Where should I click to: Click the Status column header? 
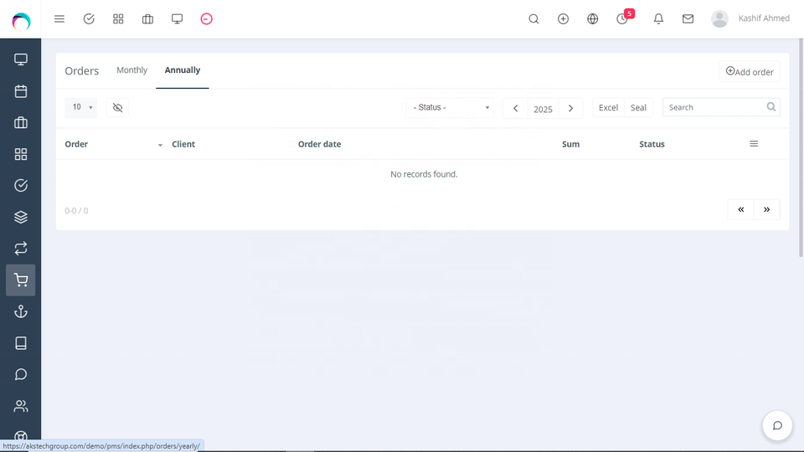click(x=652, y=144)
